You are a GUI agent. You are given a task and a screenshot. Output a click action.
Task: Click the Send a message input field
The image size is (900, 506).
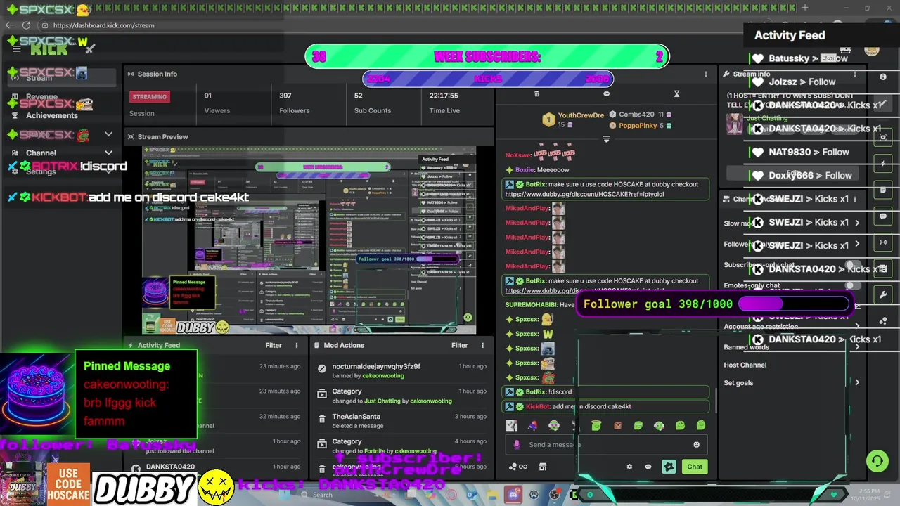pos(605,444)
